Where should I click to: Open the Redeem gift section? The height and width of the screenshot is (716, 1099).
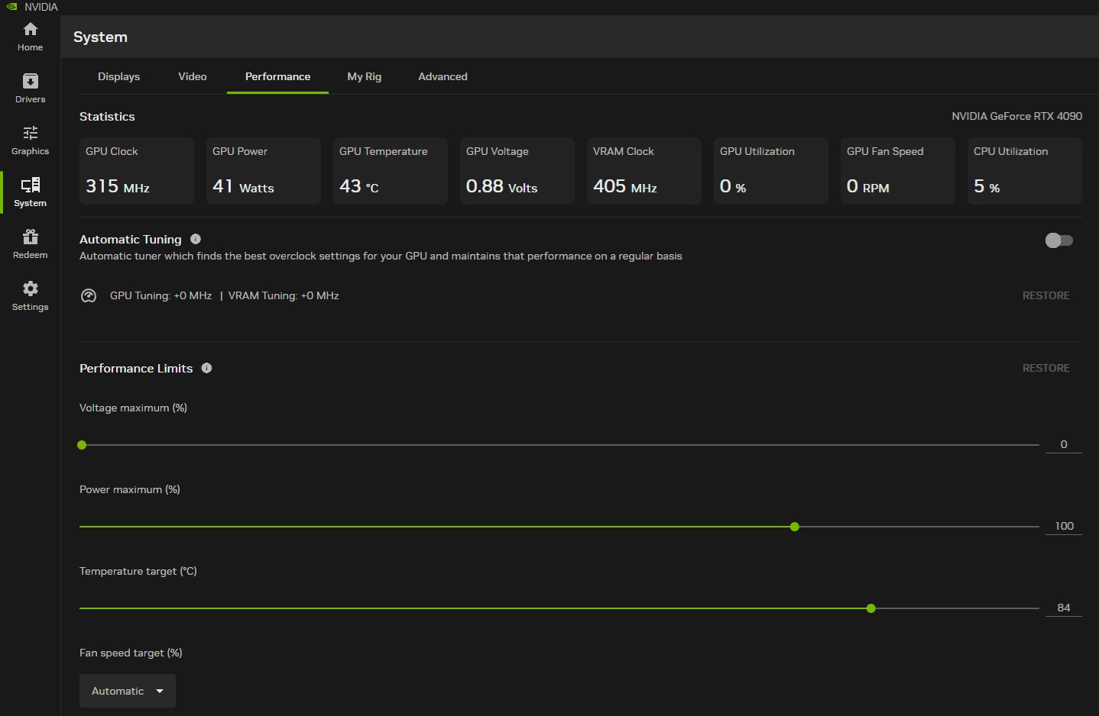click(31, 244)
